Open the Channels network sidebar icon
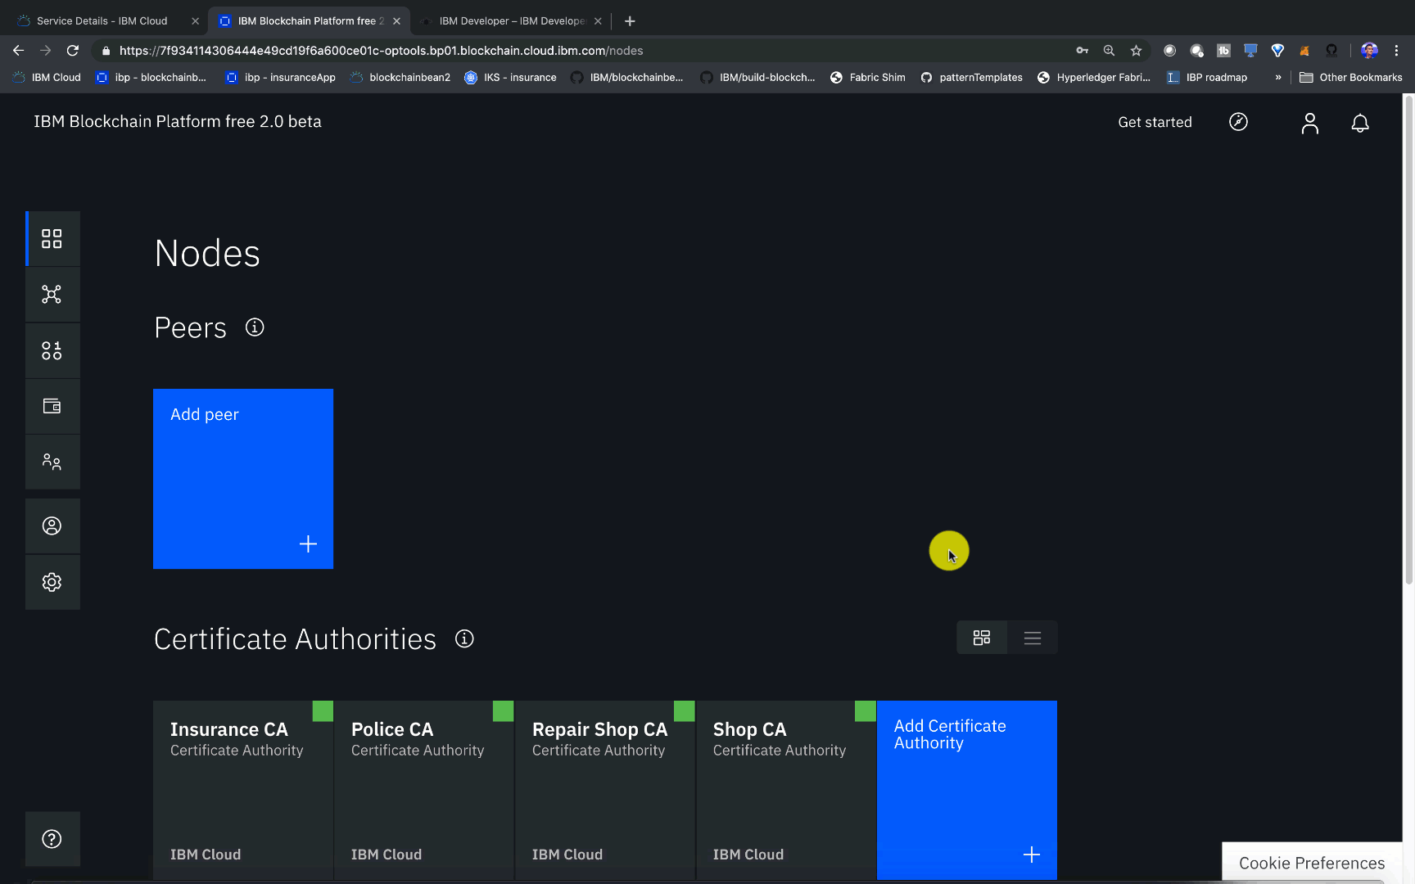Screen dimensions: 1415x884 52,295
